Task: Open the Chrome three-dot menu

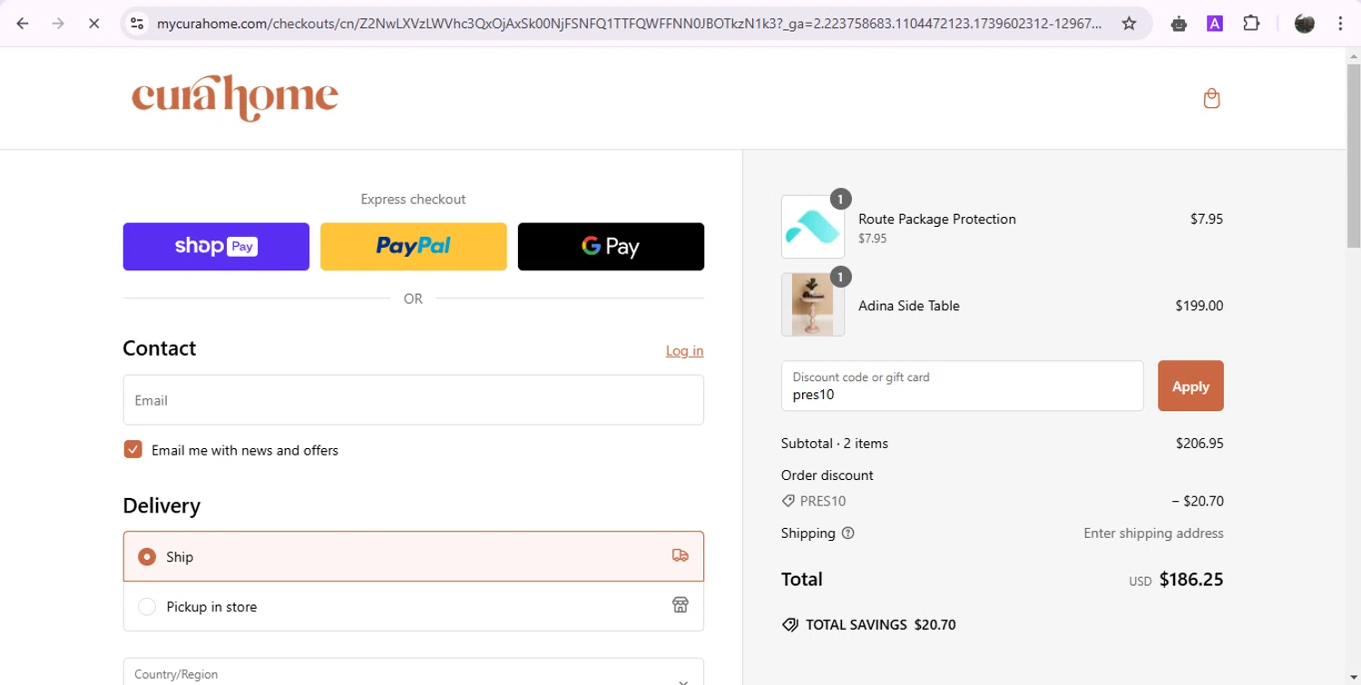Action: click(x=1340, y=24)
